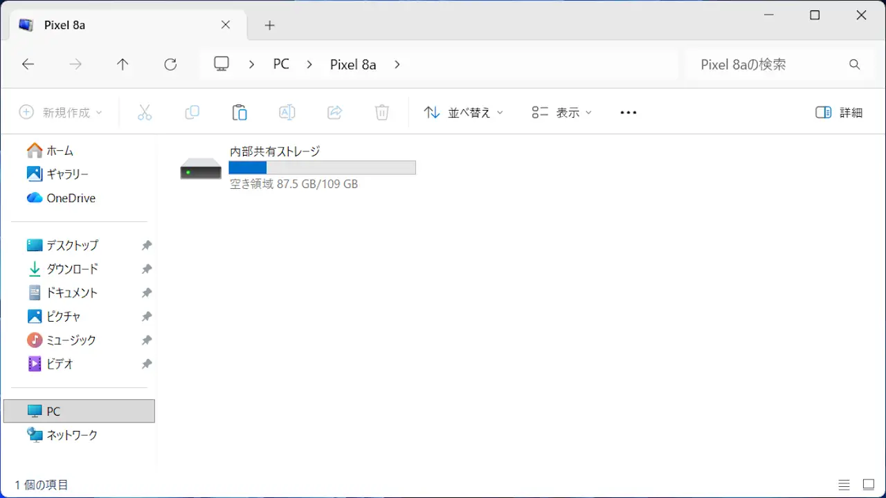This screenshot has height=498, width=886.
Task: Click the Share icon in toolbar
Action: pos(334,113)
